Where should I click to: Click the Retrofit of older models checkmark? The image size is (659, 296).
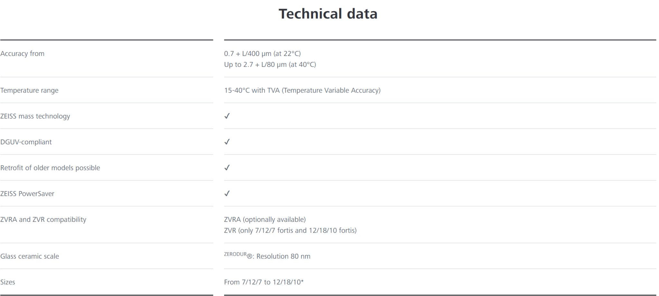(227, 167)
